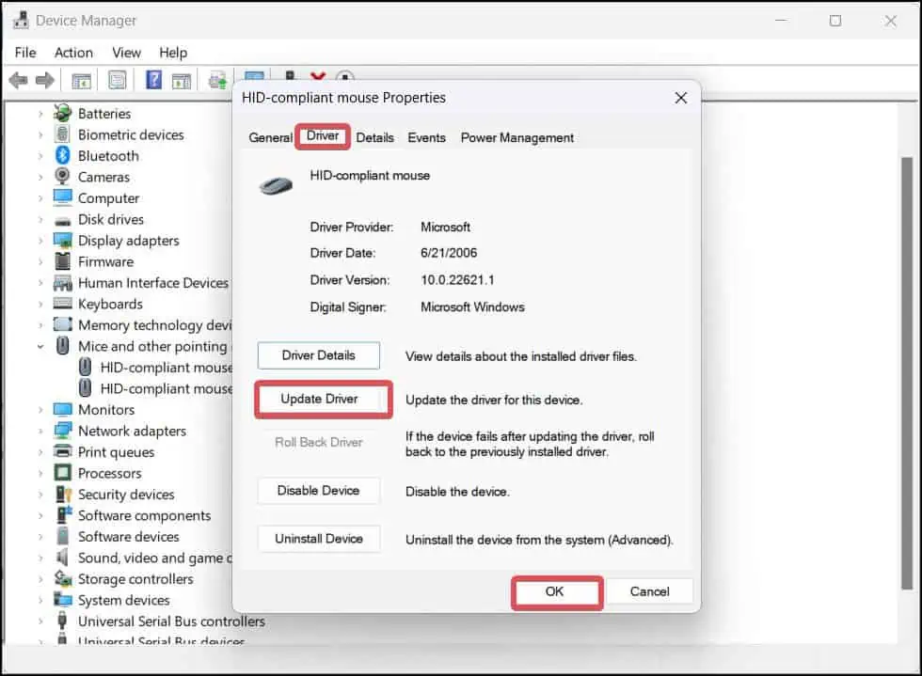Click the Device Manager vertical scrollbar
Screen dimensions: 922x676
[x=907, y=372]
